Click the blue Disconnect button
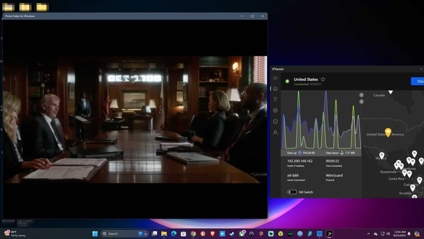The width and height of the screenshot is (424, 239). (418, 81)
